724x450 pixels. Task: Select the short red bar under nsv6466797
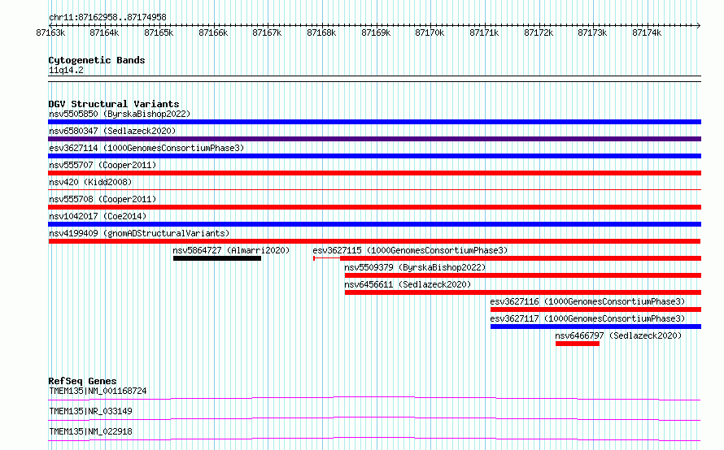point(578,344)
